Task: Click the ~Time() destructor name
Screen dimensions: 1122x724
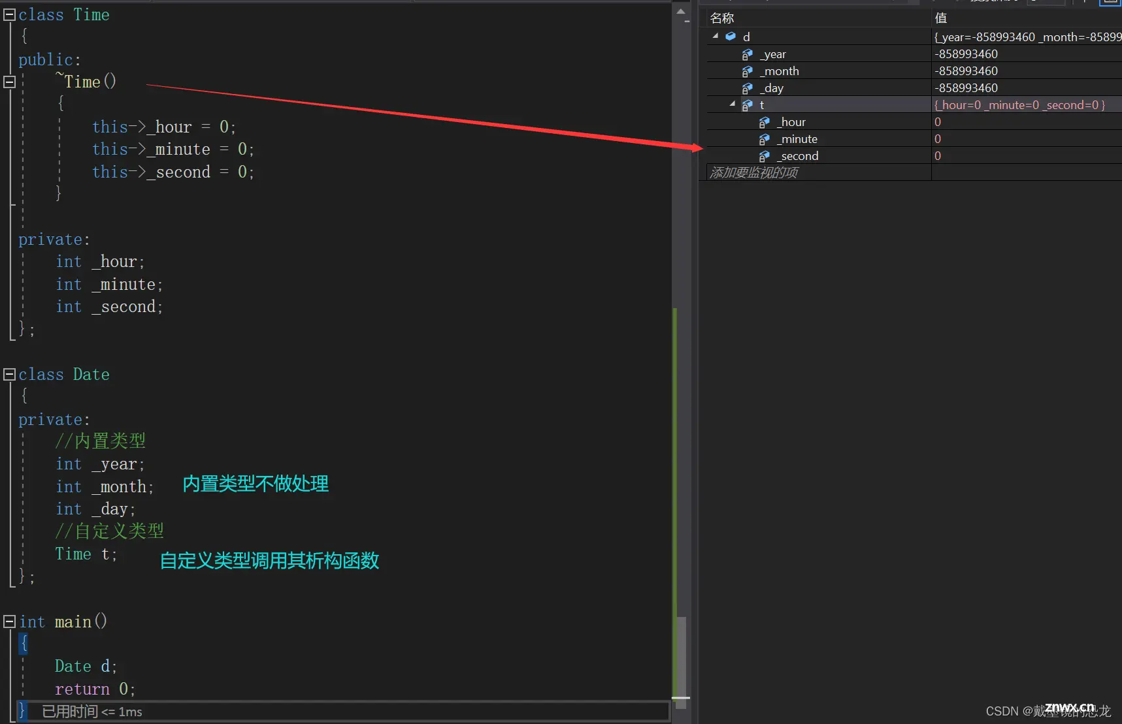Action: pyautogui.click(x=86, y=82)
